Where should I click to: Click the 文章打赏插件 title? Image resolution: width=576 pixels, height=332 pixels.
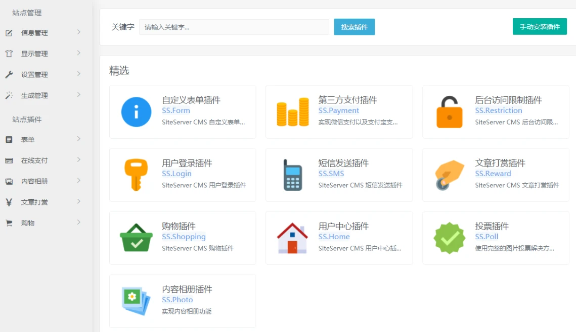[500, 163]
